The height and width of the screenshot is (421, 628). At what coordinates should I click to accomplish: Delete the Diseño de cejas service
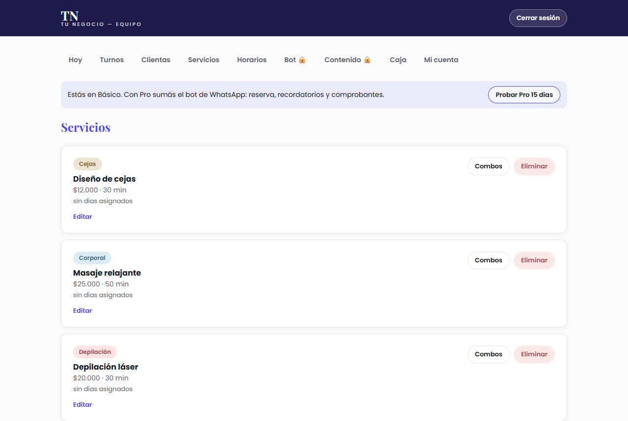pyautogui.click(x=534, y=166)
